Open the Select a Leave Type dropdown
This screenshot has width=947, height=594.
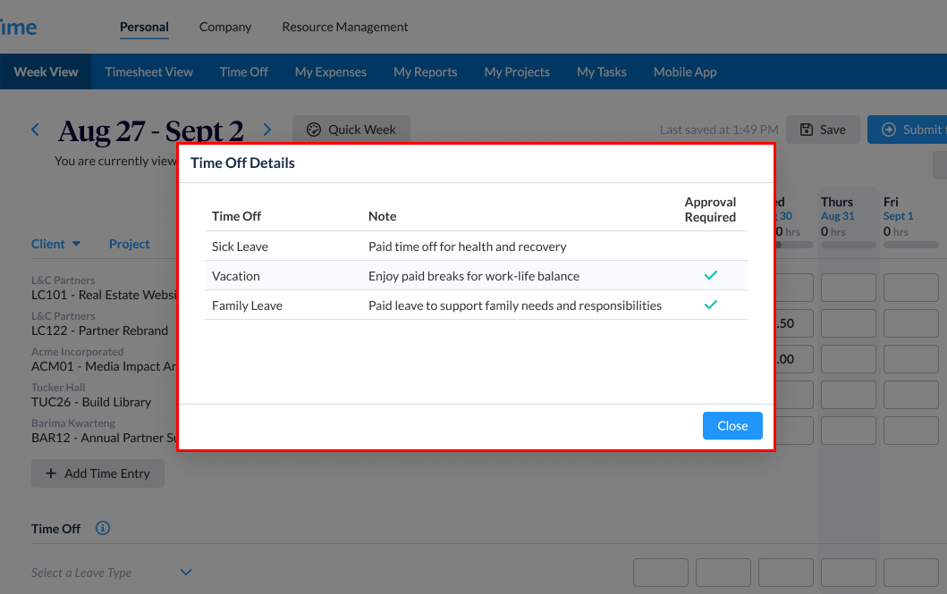[x=112, y=573]
